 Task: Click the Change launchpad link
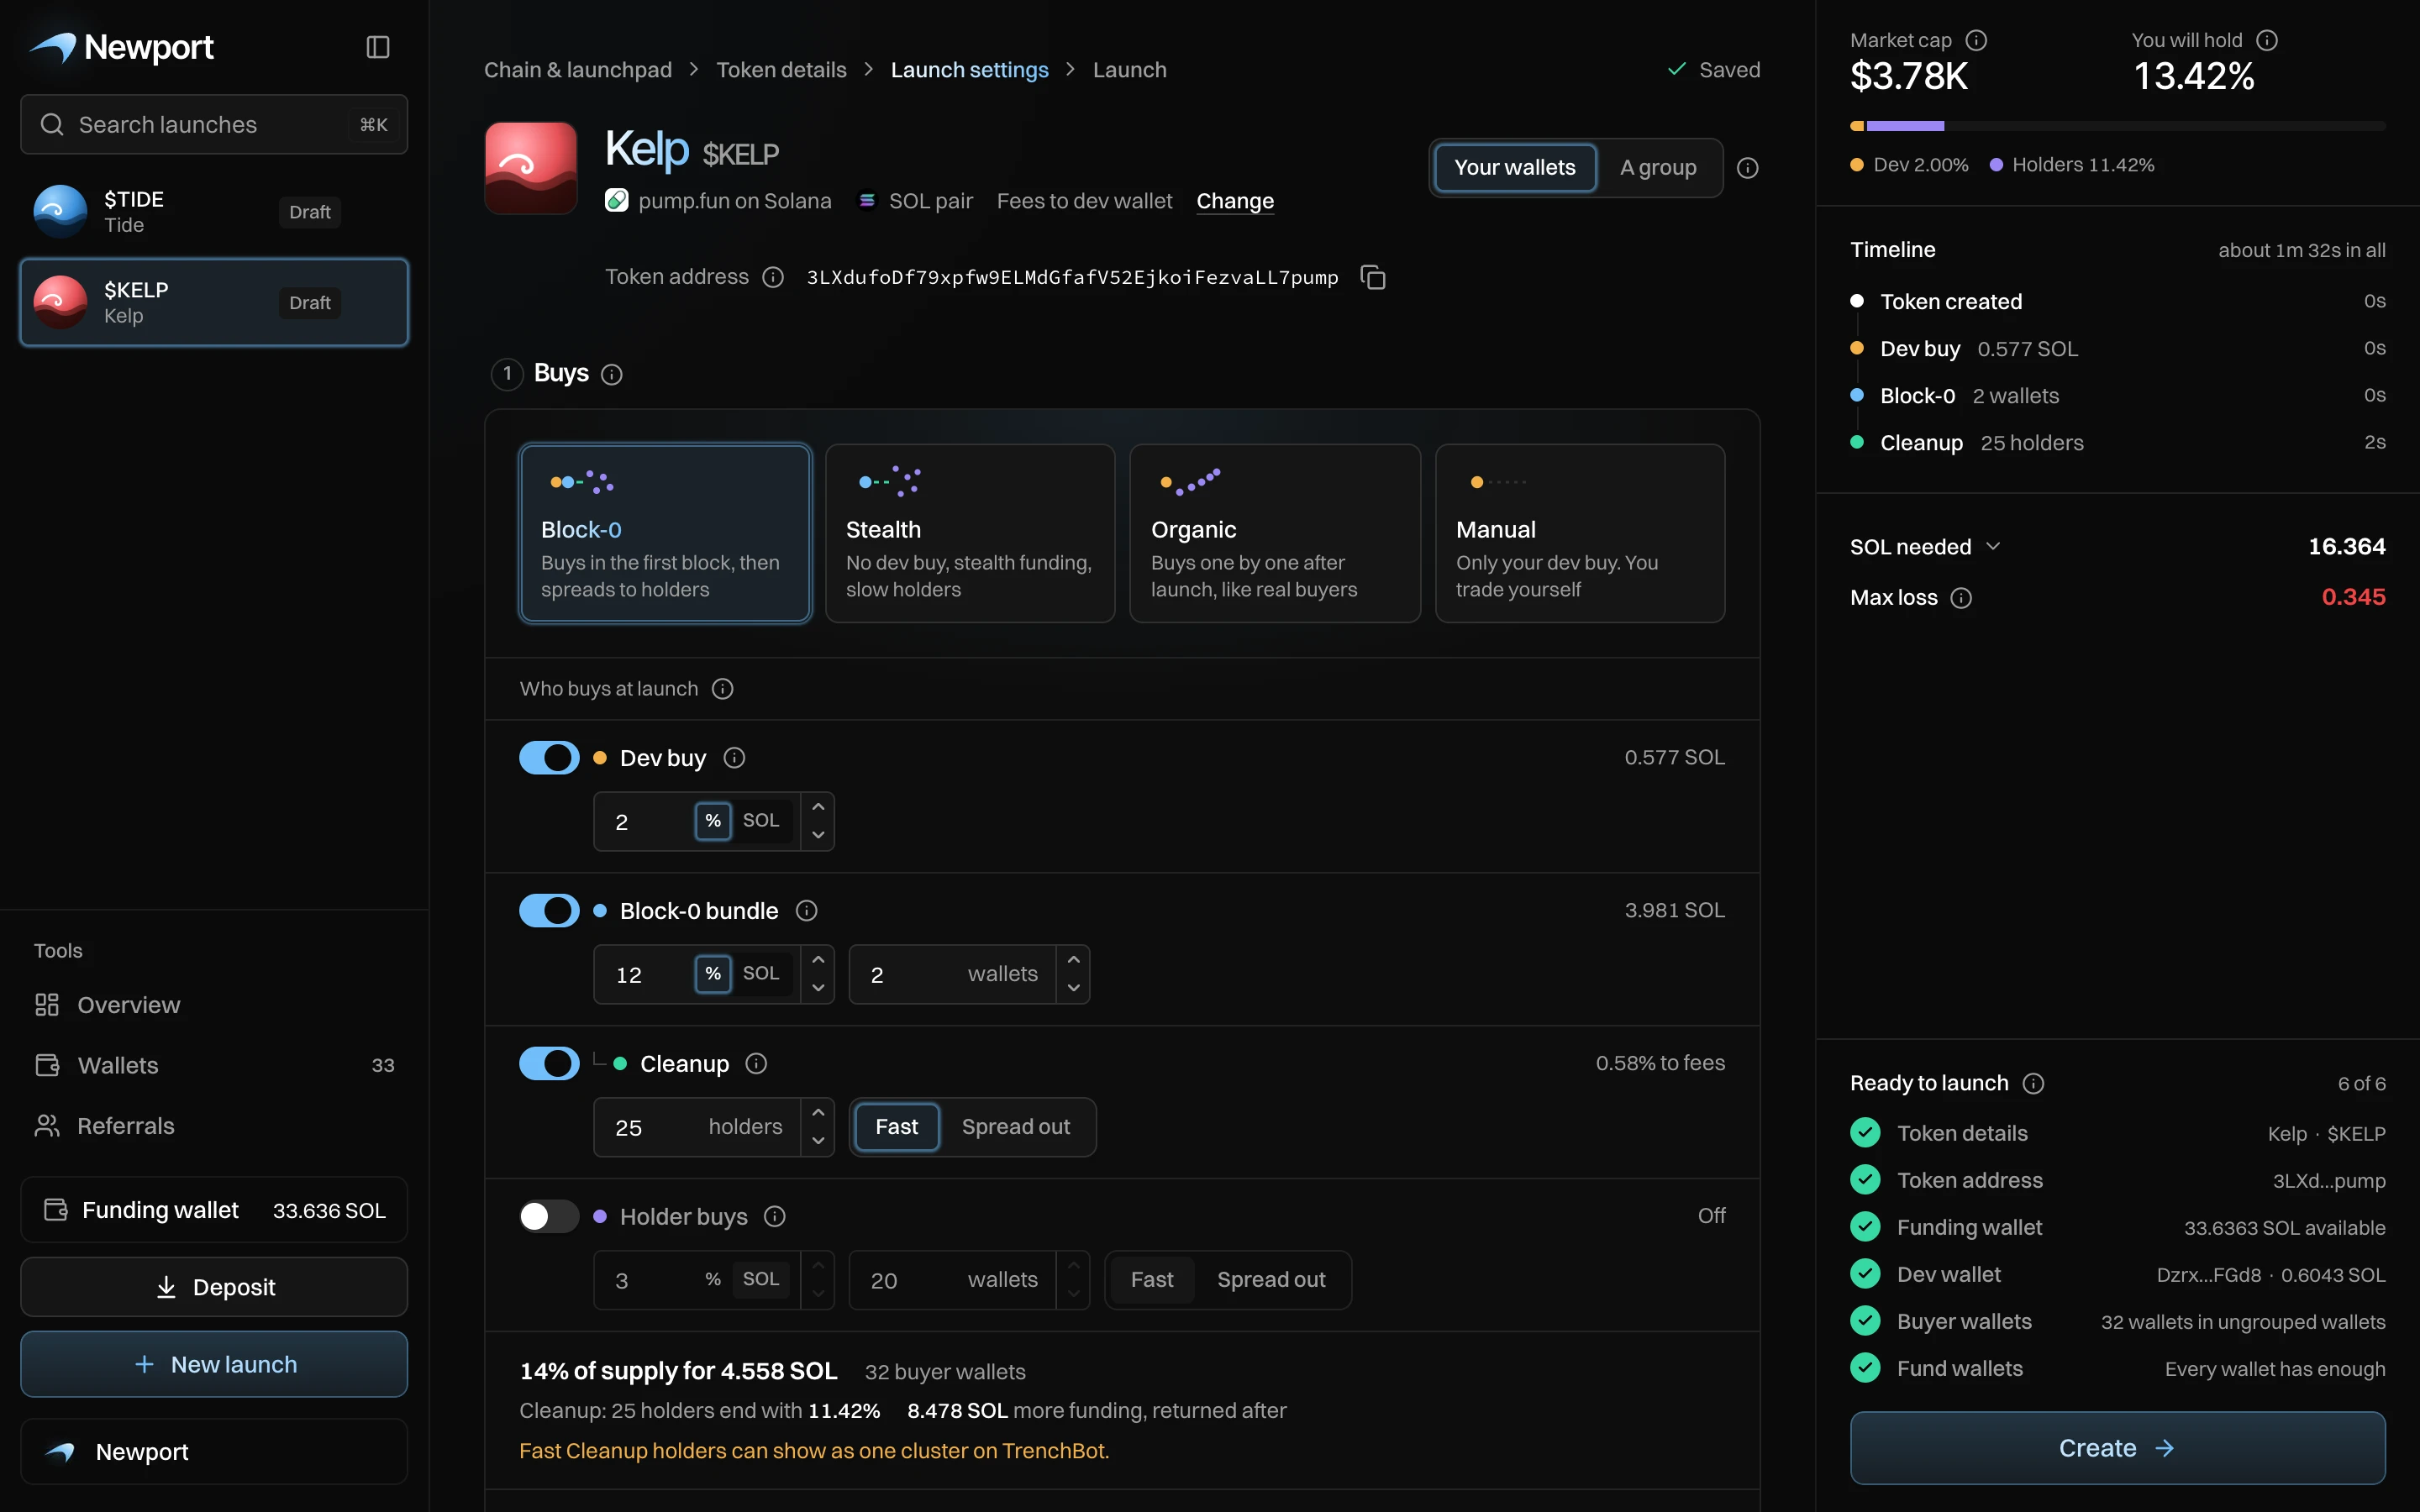[1235, 201]
